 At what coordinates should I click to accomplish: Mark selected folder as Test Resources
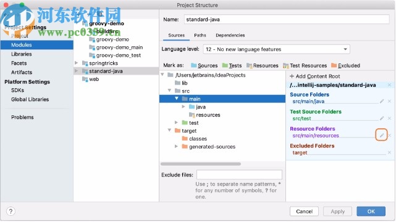pyautogui.click(x=305, y=65)
